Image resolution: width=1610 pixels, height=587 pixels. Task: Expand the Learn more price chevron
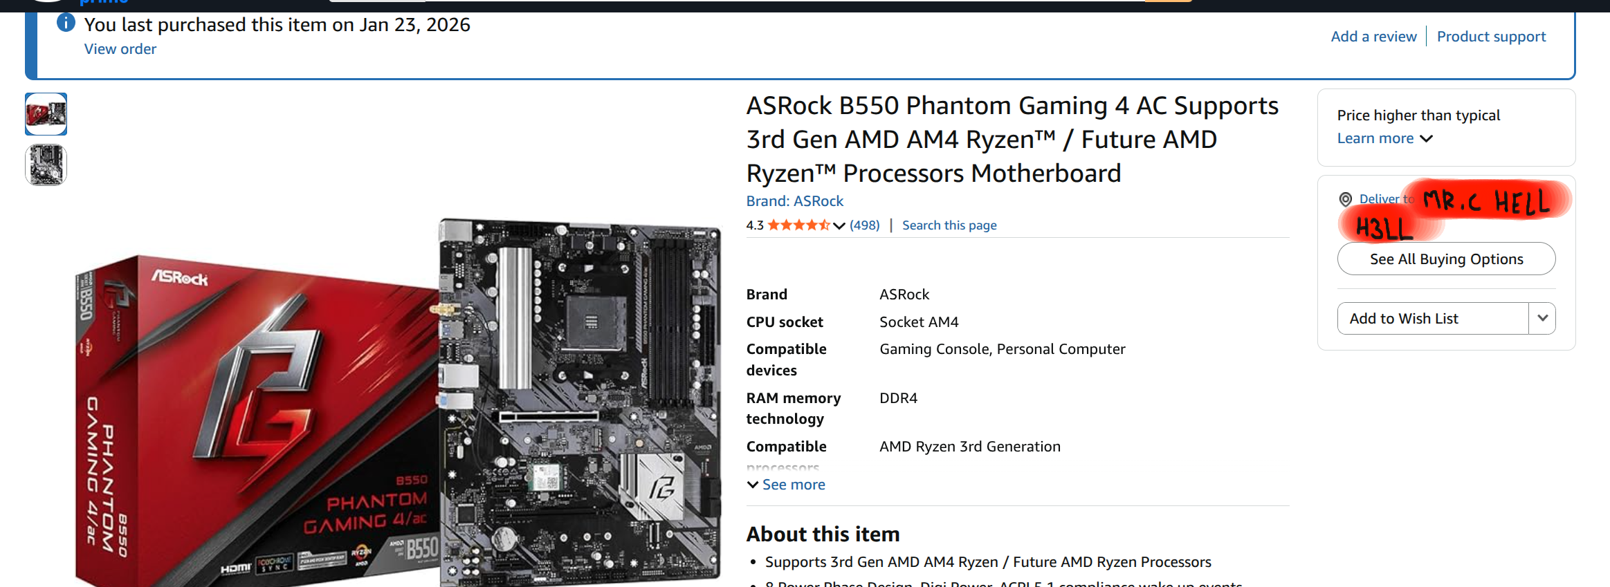click(x=1426, y=138)
